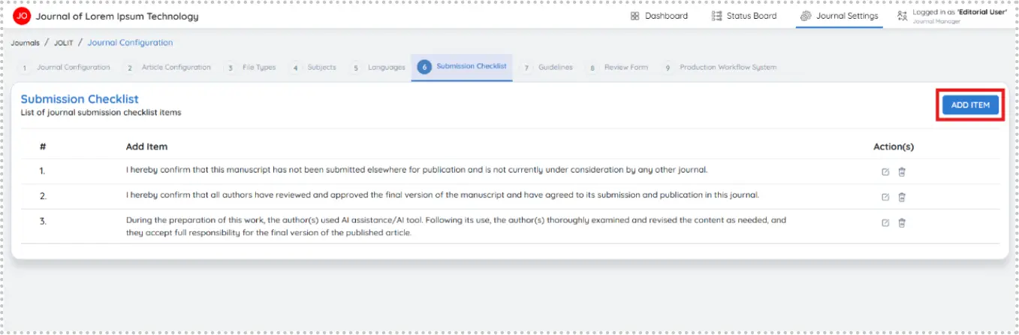Click the JOLIT breadcrumb link
Image resolution: width=1019 pixels, height=335 pixels.
click(x=63, y=43)
